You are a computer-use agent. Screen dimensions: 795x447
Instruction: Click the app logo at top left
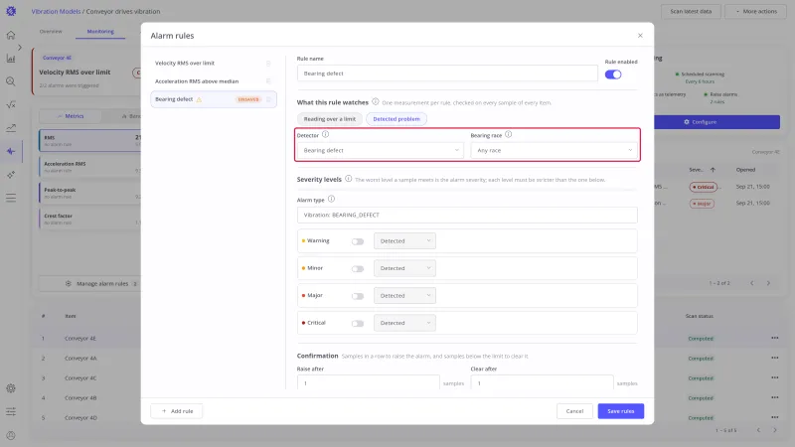pyautogui.click(x=11, y=11)
